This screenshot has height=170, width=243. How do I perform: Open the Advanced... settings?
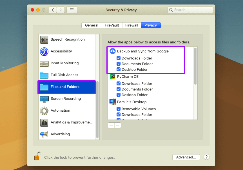tap(186, 157)
